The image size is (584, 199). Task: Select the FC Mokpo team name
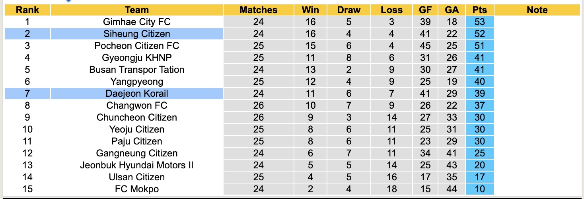[x=136, y=189]
